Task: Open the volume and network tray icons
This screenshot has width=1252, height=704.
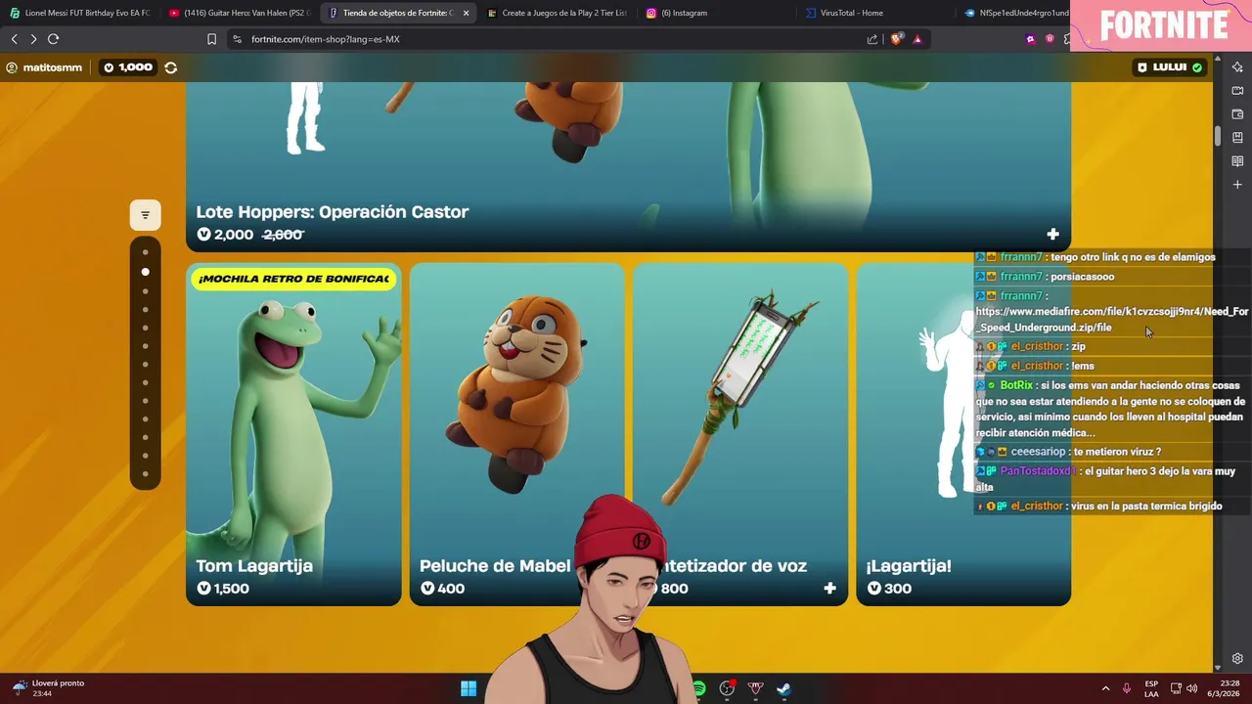Action: coord(1184,688)
